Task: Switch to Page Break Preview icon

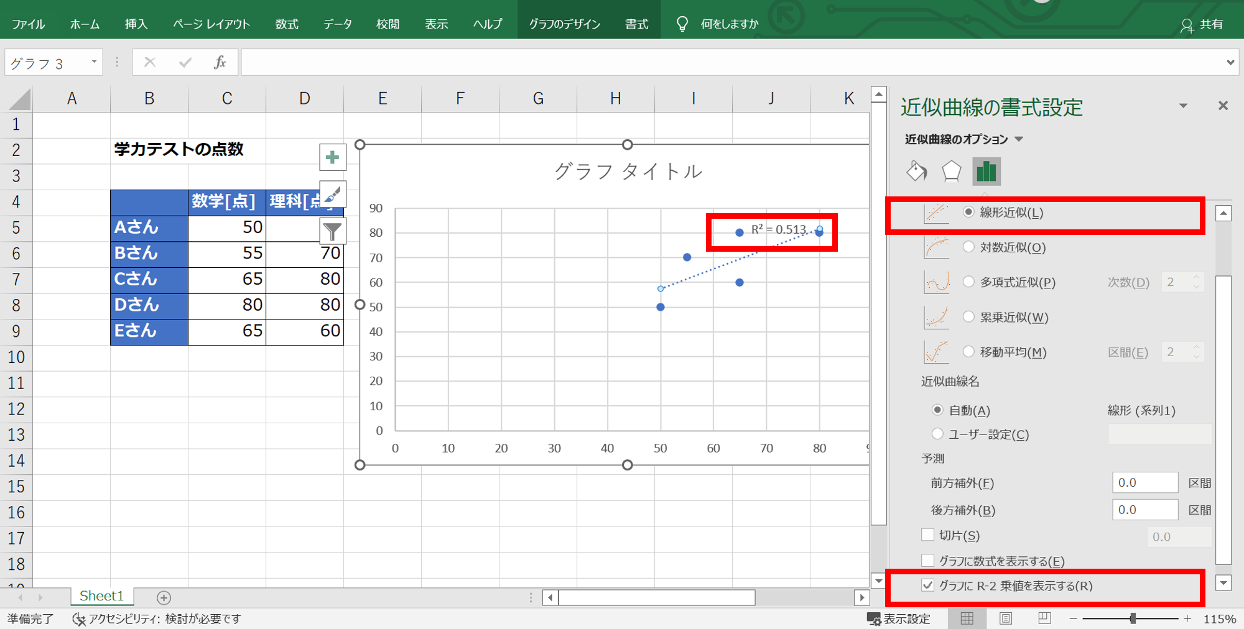Action: pyautogui.click(x=1044, y=618)
